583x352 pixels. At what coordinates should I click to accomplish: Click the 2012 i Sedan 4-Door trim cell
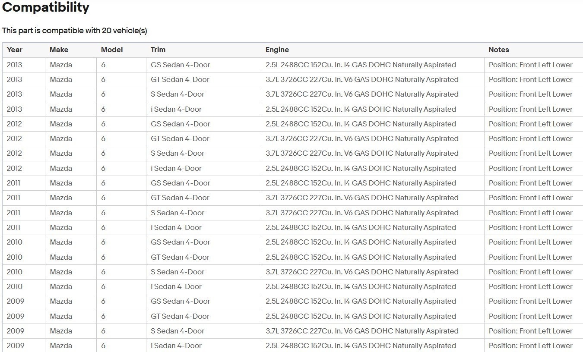coord(176,168)
